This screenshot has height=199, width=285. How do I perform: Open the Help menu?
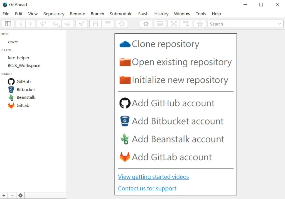216,14
